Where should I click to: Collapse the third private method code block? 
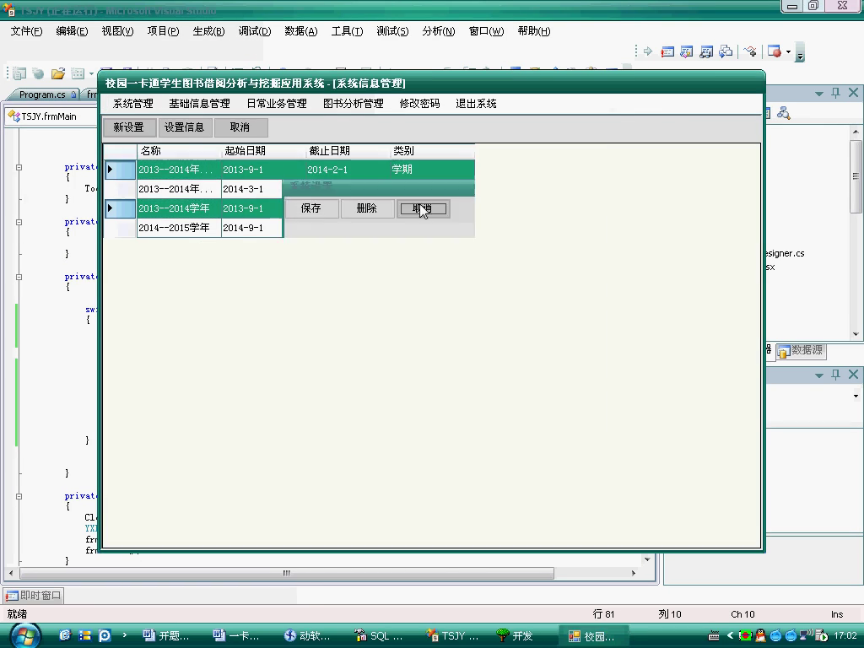(x=19, y=277)
